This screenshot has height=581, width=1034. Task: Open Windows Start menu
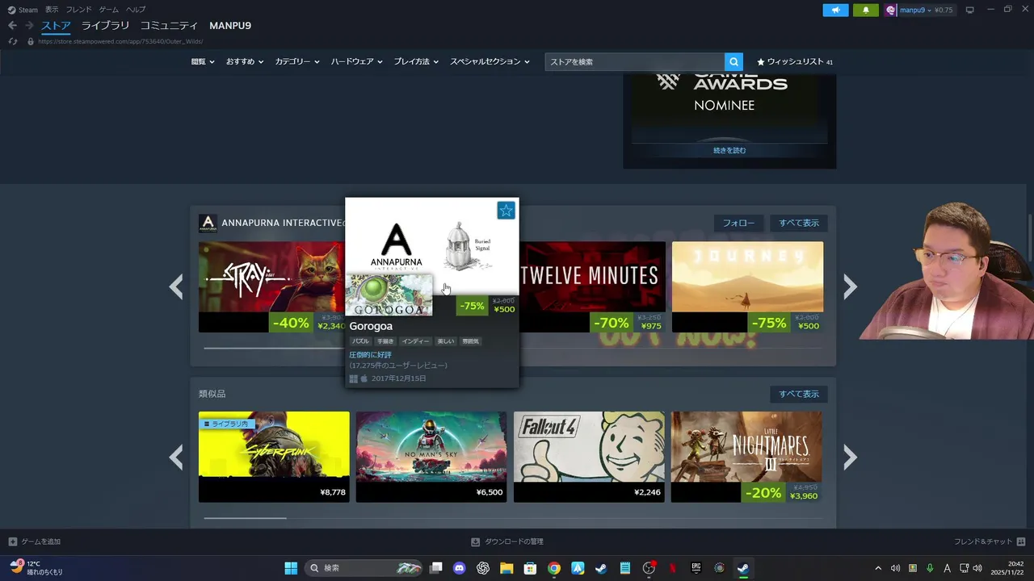point(291,568)
